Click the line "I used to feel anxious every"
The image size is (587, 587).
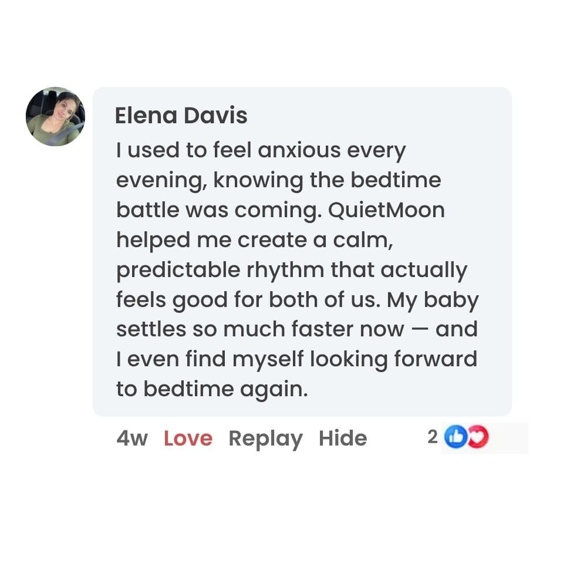coord(261,150)
